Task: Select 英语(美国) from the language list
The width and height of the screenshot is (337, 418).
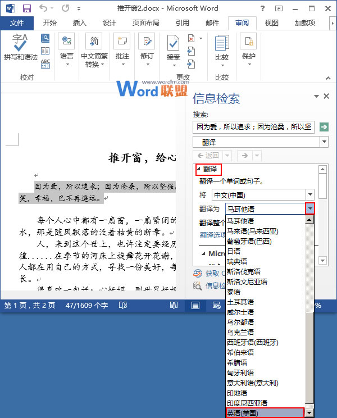Action: [265, 413]
